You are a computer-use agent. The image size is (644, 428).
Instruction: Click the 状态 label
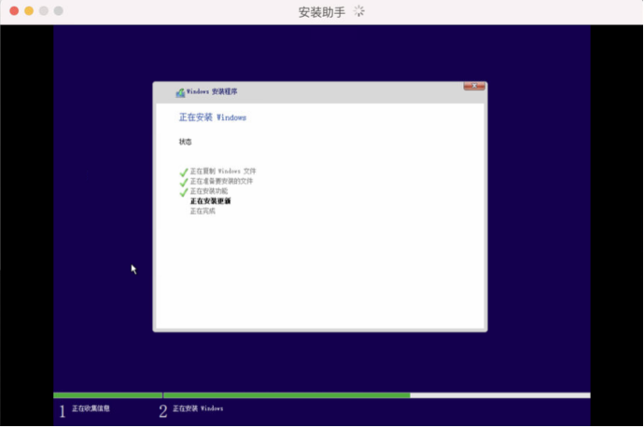[185, 142]
